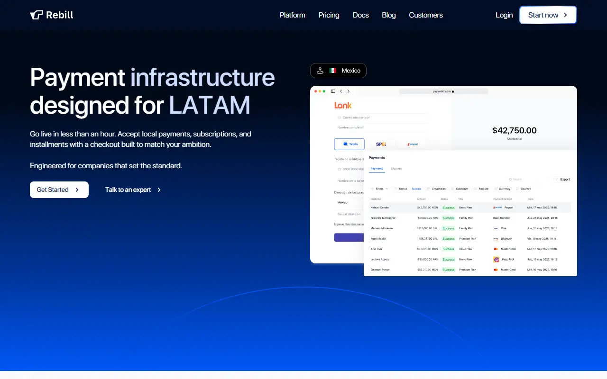
Task: Click the Ingresar dirección manual link
Action: (x=349, y=224)
